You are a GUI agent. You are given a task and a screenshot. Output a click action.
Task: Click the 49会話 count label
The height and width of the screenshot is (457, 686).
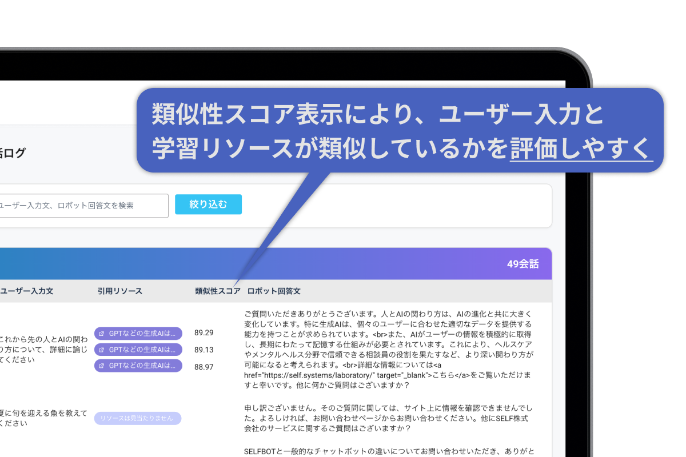pyautogui.click(x=522, y=264)
